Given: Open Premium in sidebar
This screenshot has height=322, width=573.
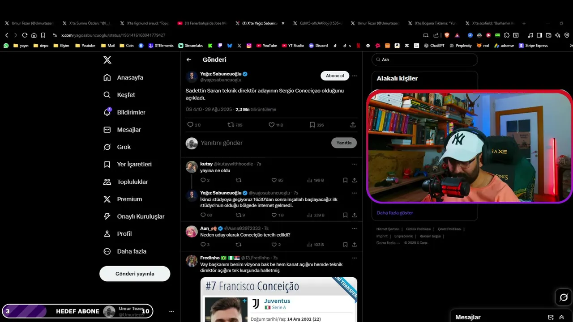Looking at the screenshot, I should (123, 199).
